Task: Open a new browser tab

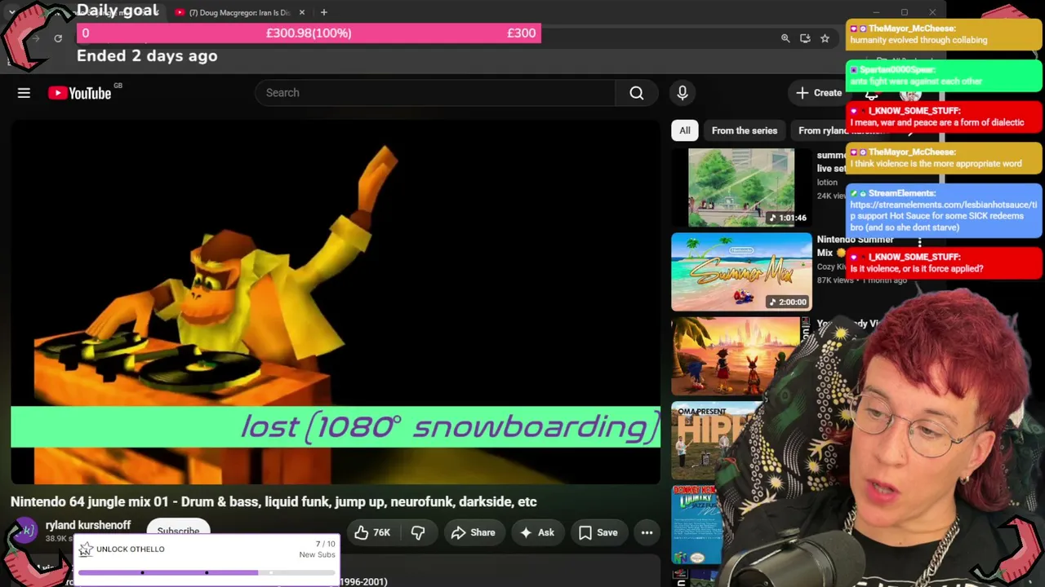Action: (x=324, y=12)
